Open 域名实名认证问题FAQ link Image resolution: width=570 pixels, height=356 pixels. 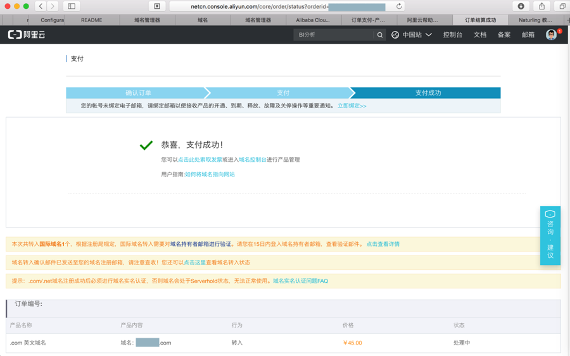pos(300,281)
